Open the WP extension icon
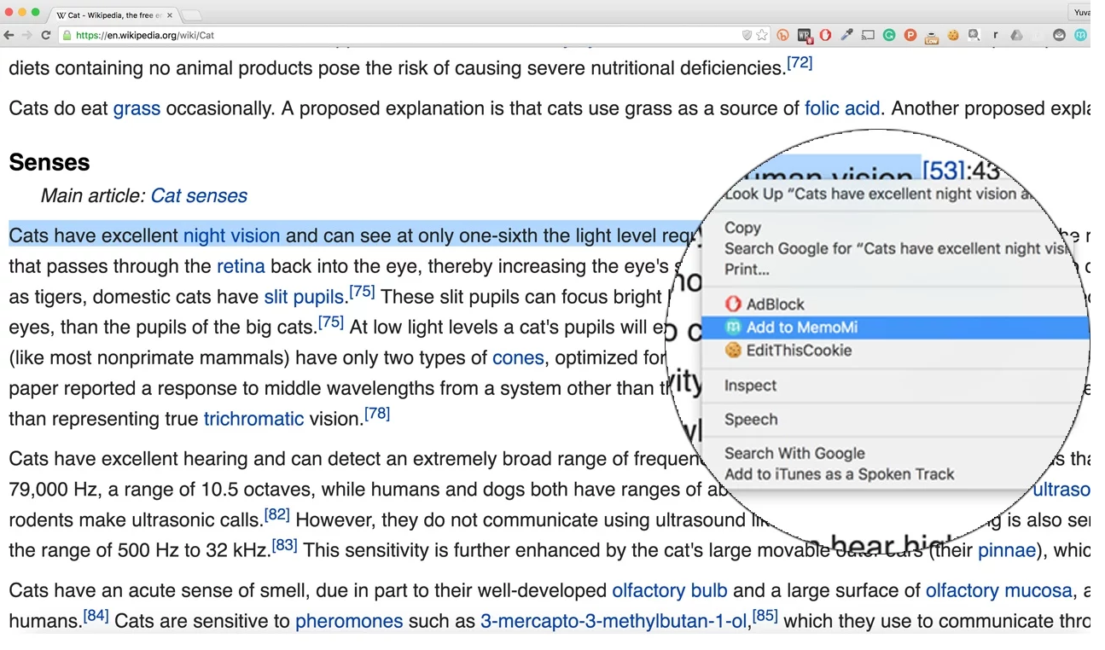The width and height of the screenshot is (1105, 650). click(x=805, y=35)
